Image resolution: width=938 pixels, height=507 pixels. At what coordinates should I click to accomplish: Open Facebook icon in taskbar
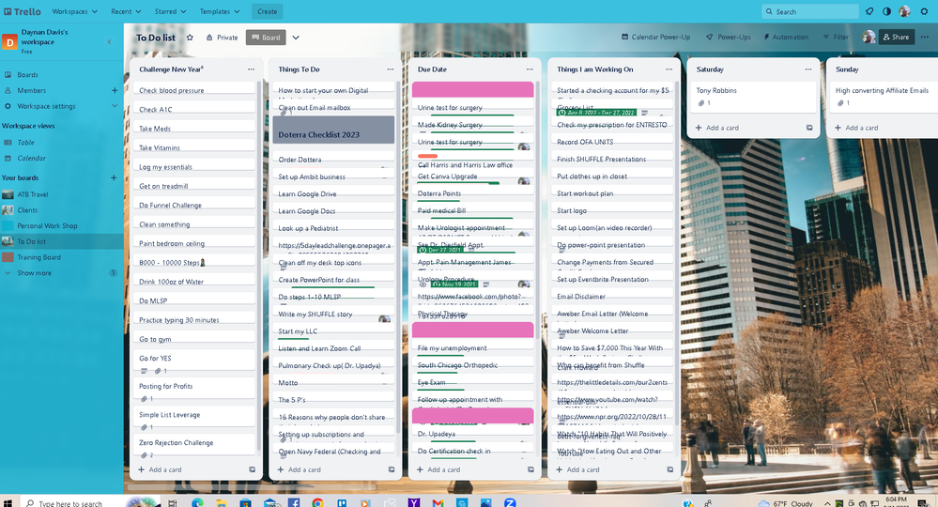click(294, 503)
